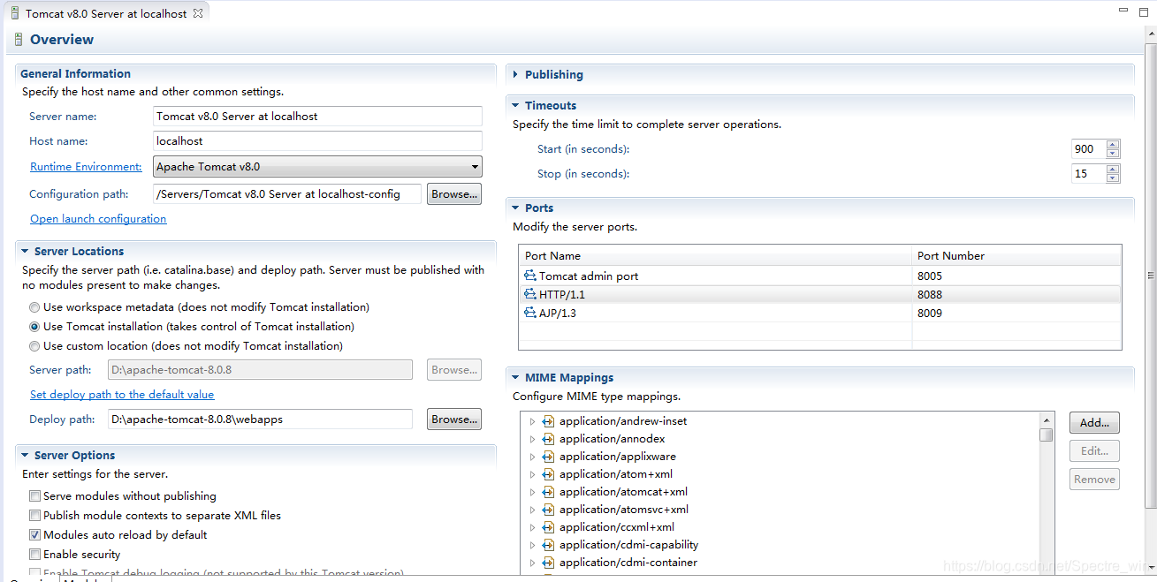Collapse the Server Locations section
The height and width of the screenshot is (582, 1157).
(x=25, y=252)
